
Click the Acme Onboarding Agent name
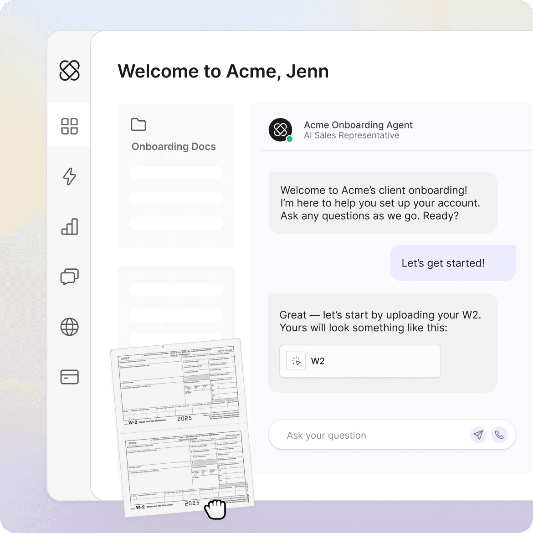tap(358, 125)
